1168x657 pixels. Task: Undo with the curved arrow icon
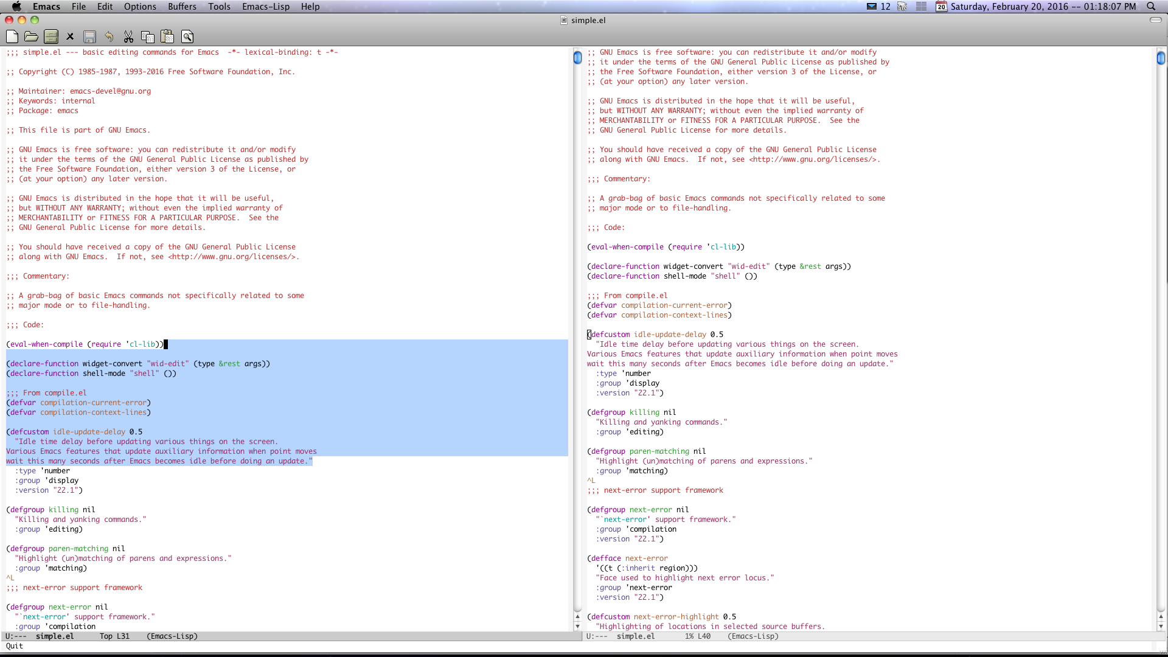click(x=109, y=37)
